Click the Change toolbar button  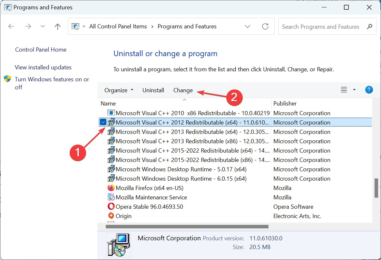click(x=183, y=90)
